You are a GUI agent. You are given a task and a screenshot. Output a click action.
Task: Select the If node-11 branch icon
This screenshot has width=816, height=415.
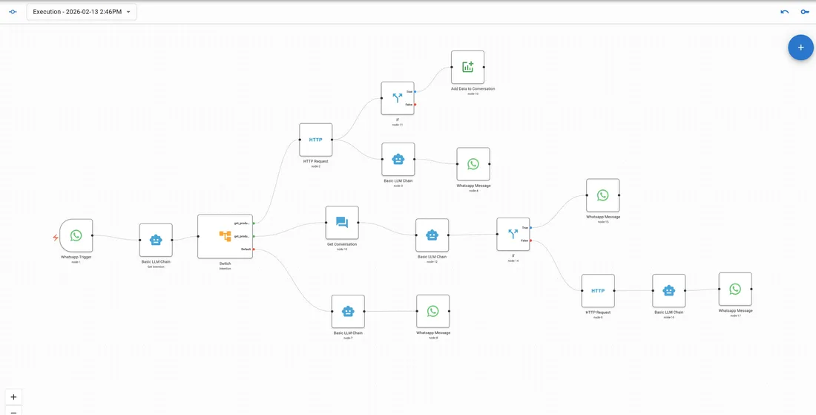coord(398,98)
